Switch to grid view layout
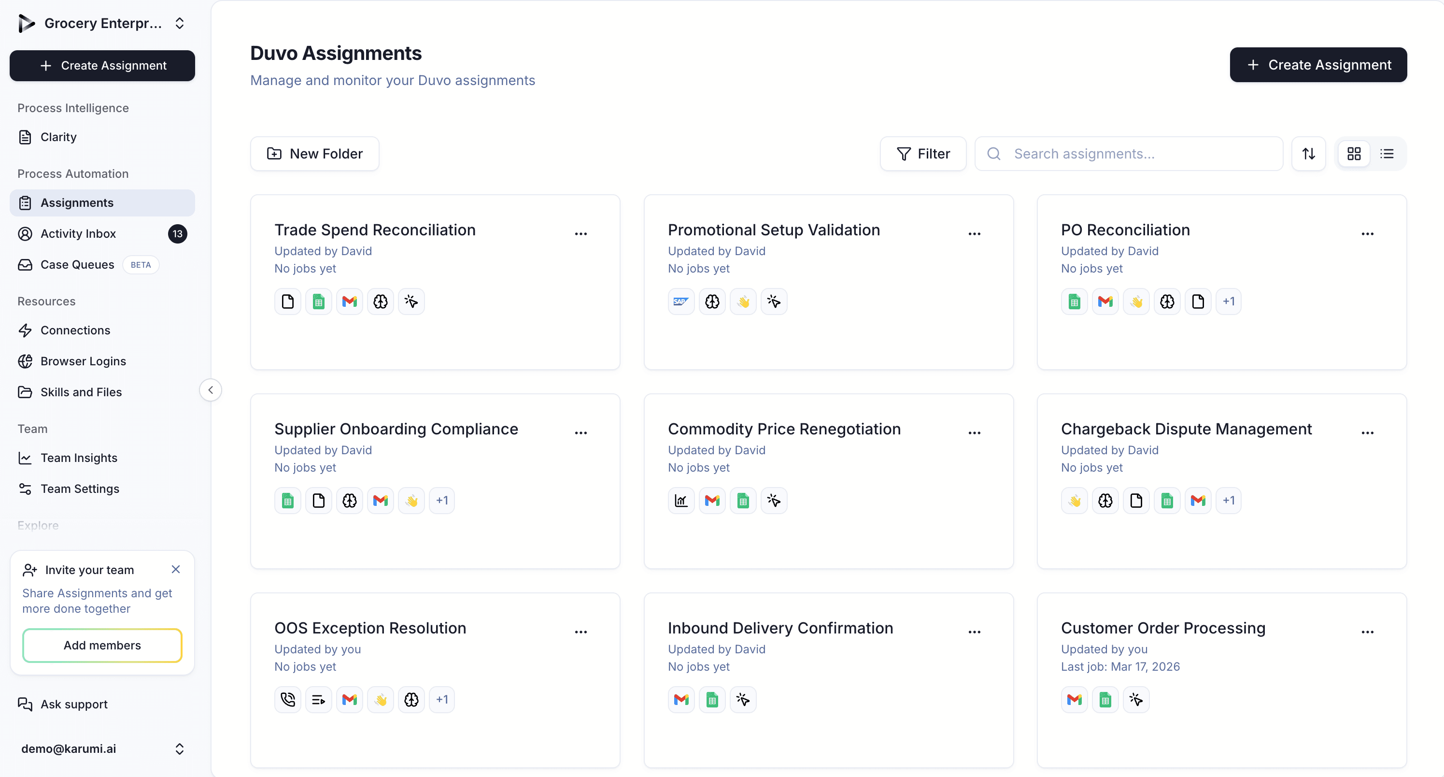1444x777 pixels. point(1354,154)
